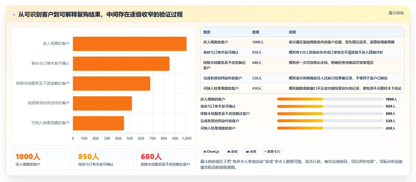Click table cell 排除未结服务及不适宜触达客户
Viewport: 416px width, 182px height.
224,65
